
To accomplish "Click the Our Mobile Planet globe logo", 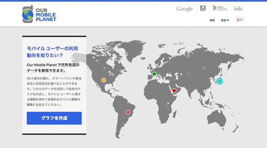I will pos(28,14).
